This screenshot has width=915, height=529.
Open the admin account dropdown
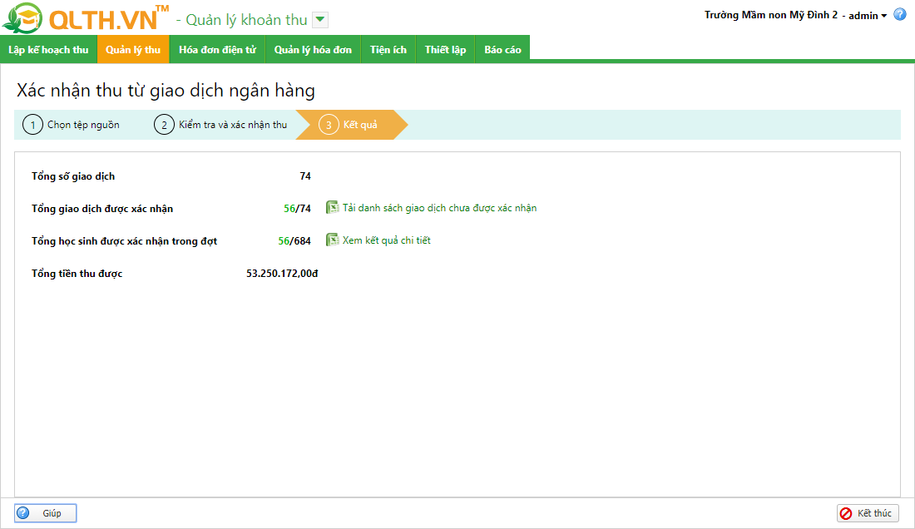click(x=868, y=16)
